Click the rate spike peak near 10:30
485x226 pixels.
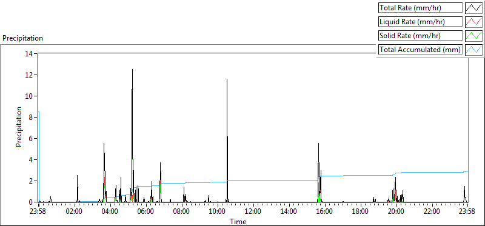tap(227, 81)
